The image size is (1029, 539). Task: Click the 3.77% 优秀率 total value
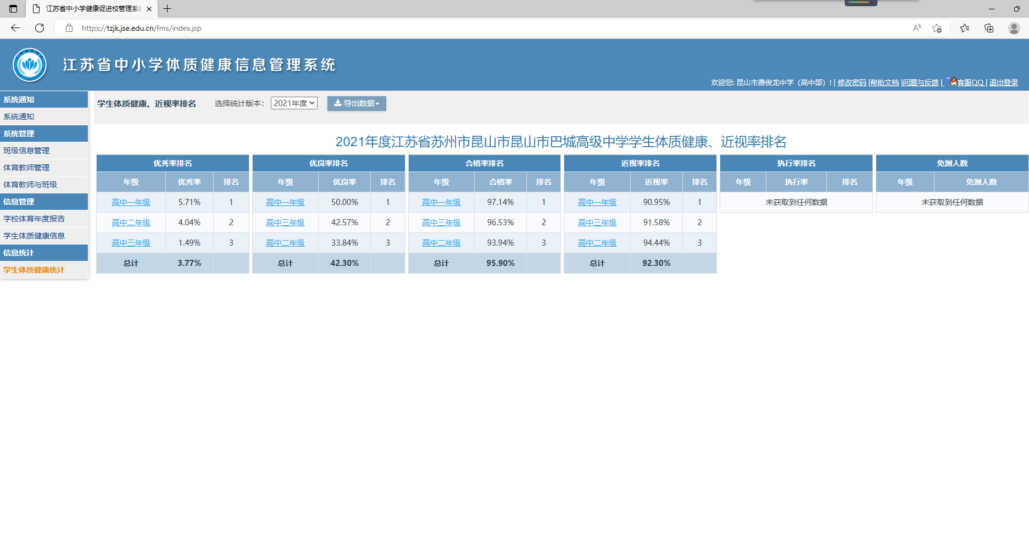tap(190, 263)
